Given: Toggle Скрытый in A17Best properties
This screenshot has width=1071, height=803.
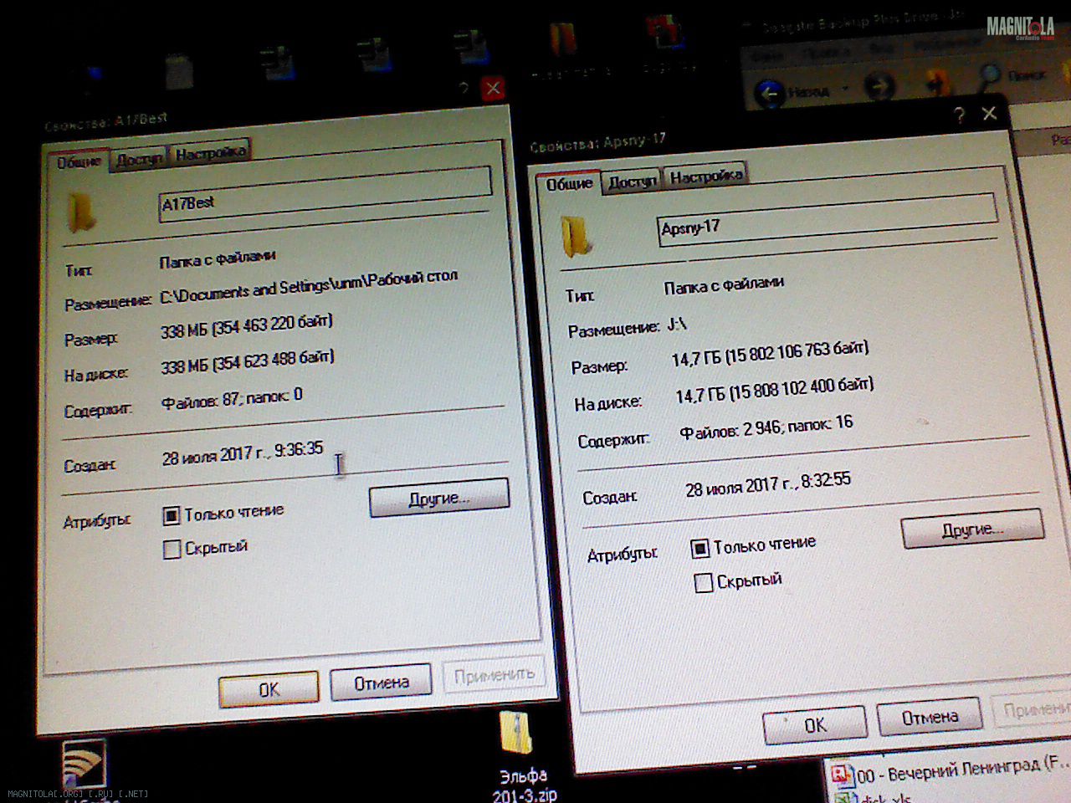Looking at the screenshot, I should 172,550.
